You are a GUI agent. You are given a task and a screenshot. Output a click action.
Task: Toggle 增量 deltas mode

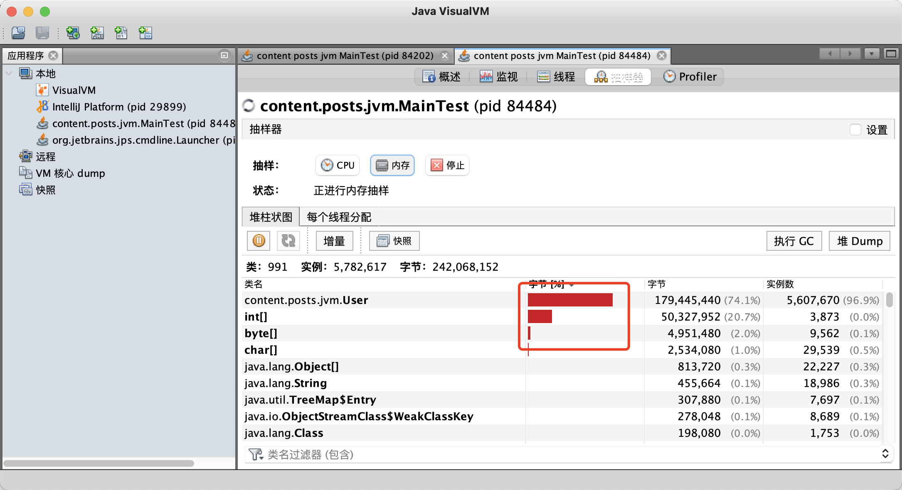tap(335, 241)
